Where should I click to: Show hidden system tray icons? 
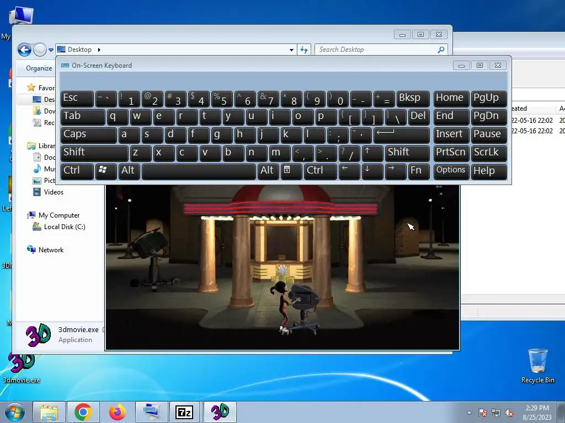click(x=469, y=413)
